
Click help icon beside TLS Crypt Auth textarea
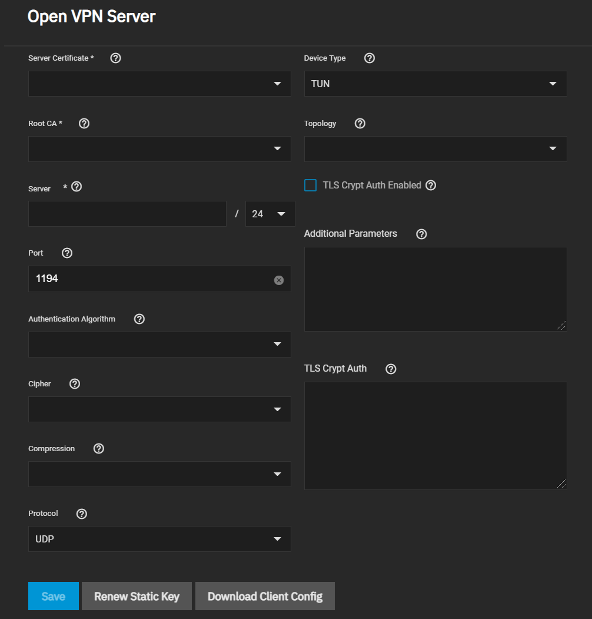pos(391,369)
